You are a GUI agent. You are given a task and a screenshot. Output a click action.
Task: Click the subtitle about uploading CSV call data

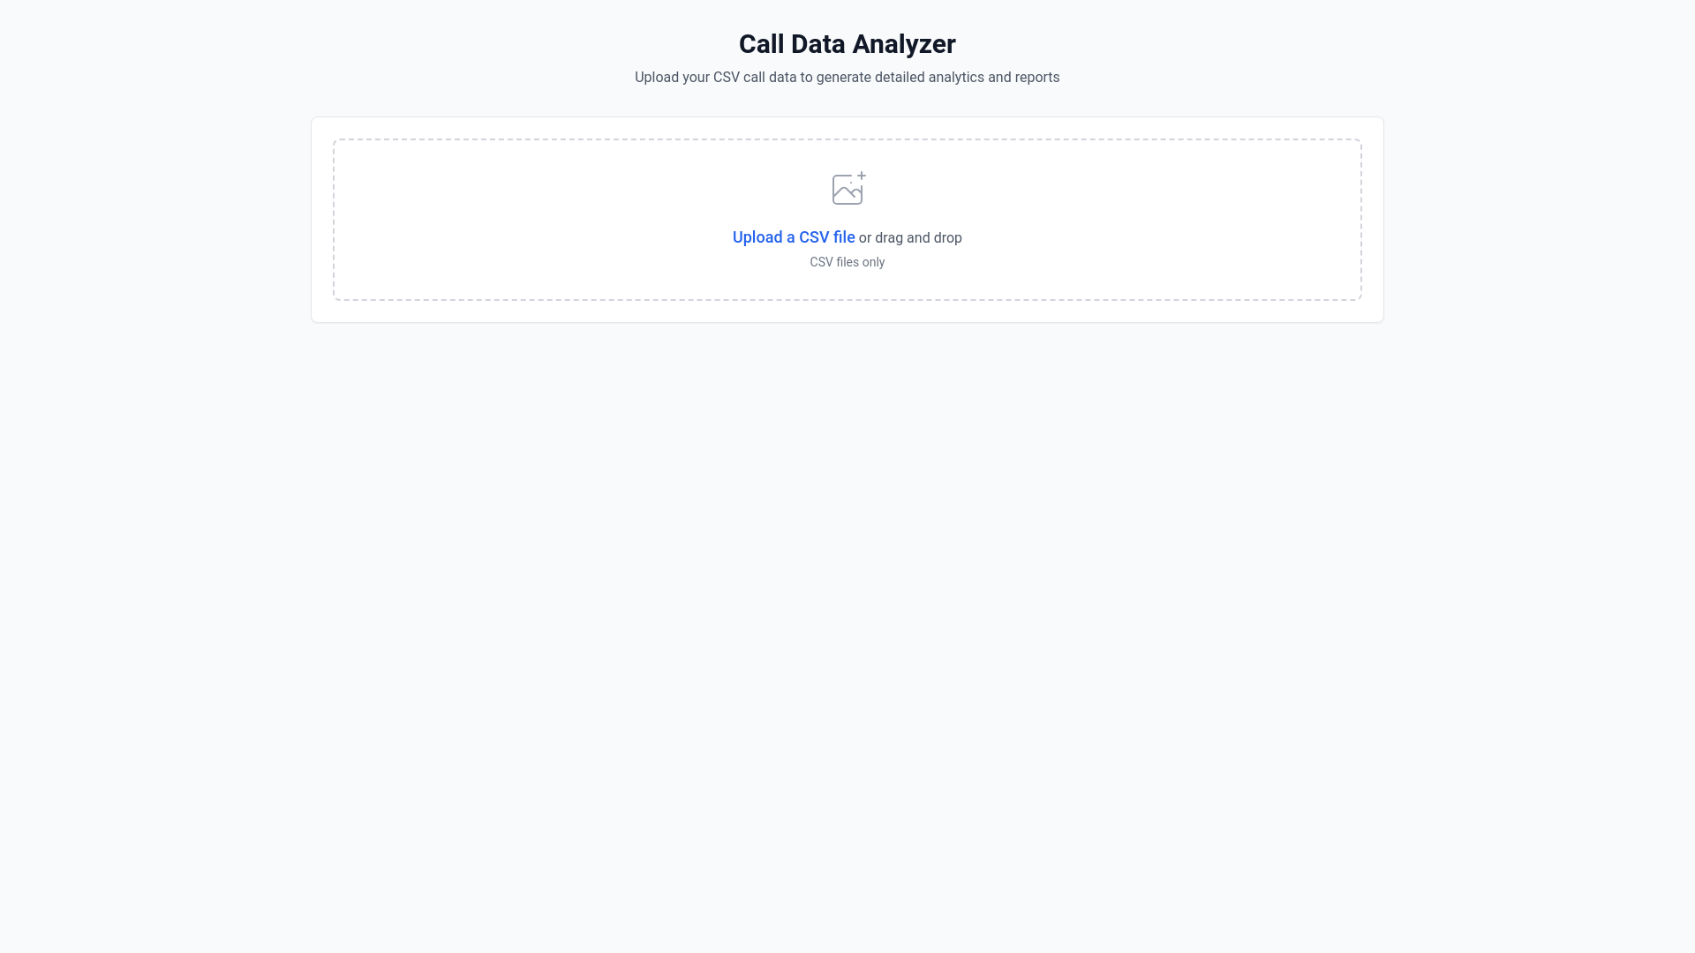coord(847,78)
